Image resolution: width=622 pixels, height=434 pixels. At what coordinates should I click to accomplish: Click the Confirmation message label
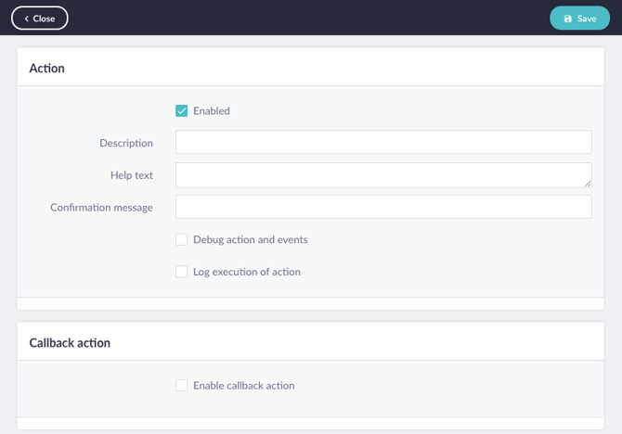point(101,208)
